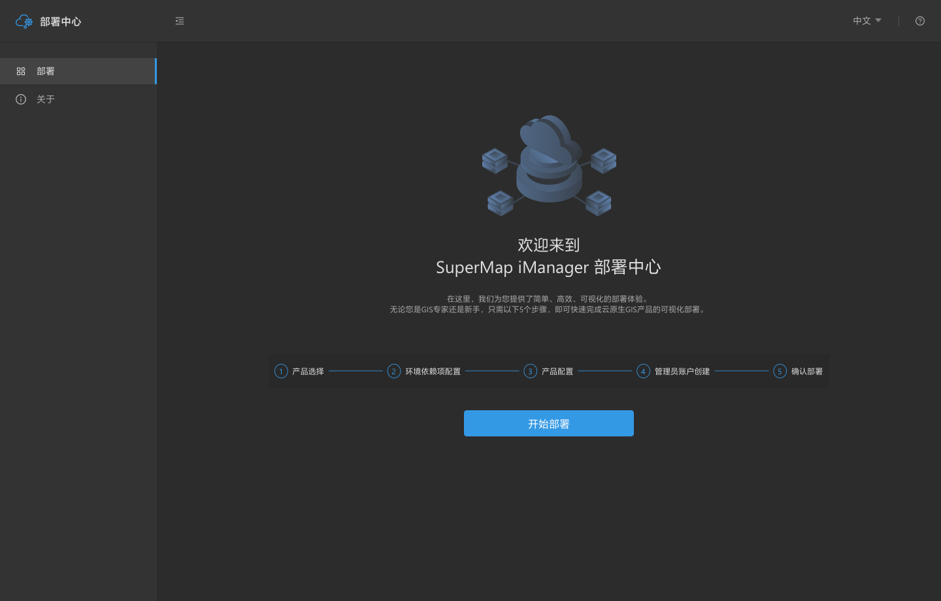Select step 3 产品配置 circle
The height and width of the screenshot is (601, 941).
[x=530, y=370]
